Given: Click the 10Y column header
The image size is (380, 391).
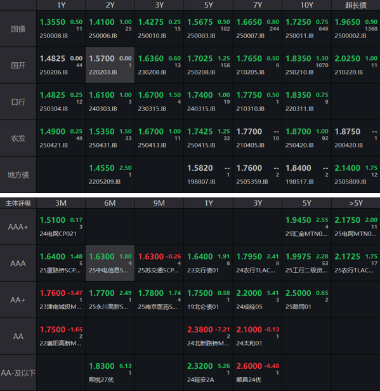Looking at the screenshot, I should click(x=306, y=5).
